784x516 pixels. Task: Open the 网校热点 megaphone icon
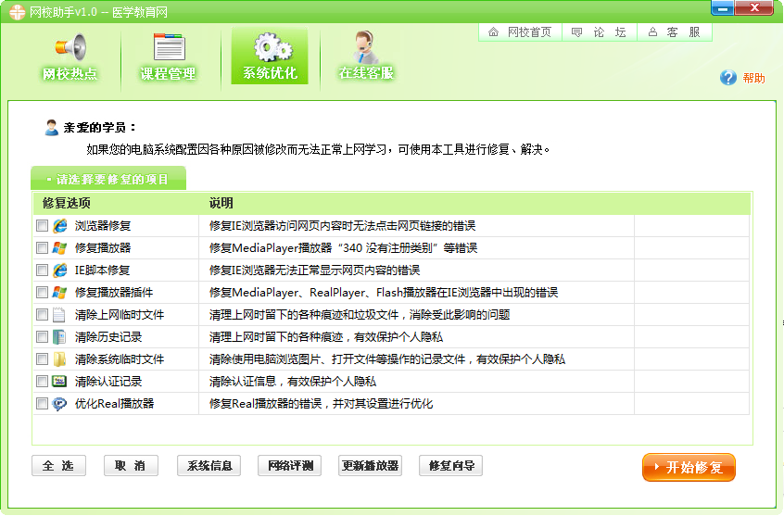(x=70, y=48)
